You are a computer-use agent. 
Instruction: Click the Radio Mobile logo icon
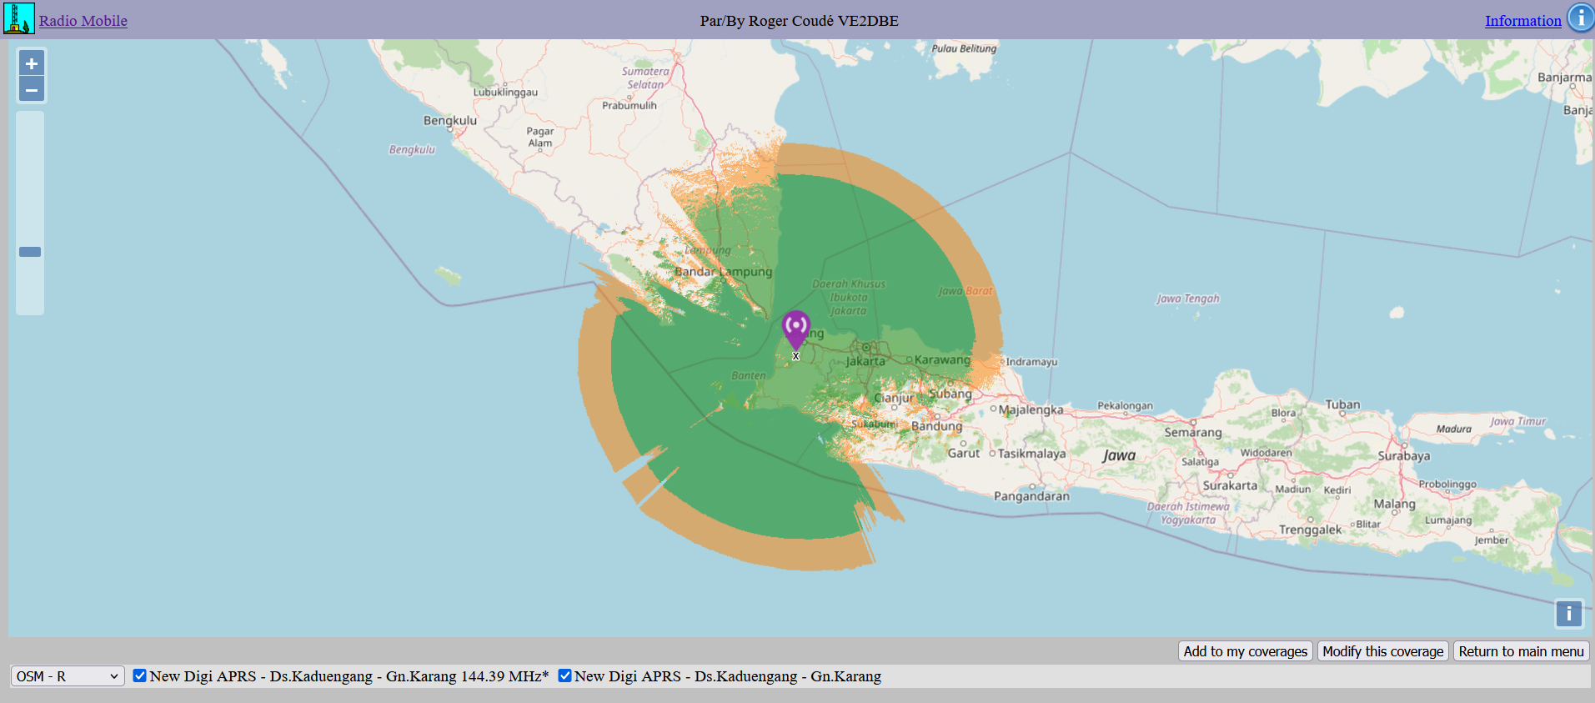tap(18, 18)
